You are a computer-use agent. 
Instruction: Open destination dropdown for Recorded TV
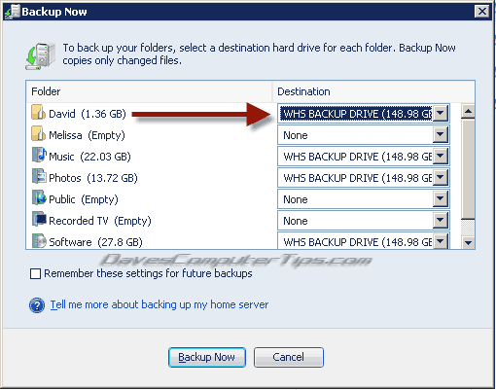pos(441,221)
